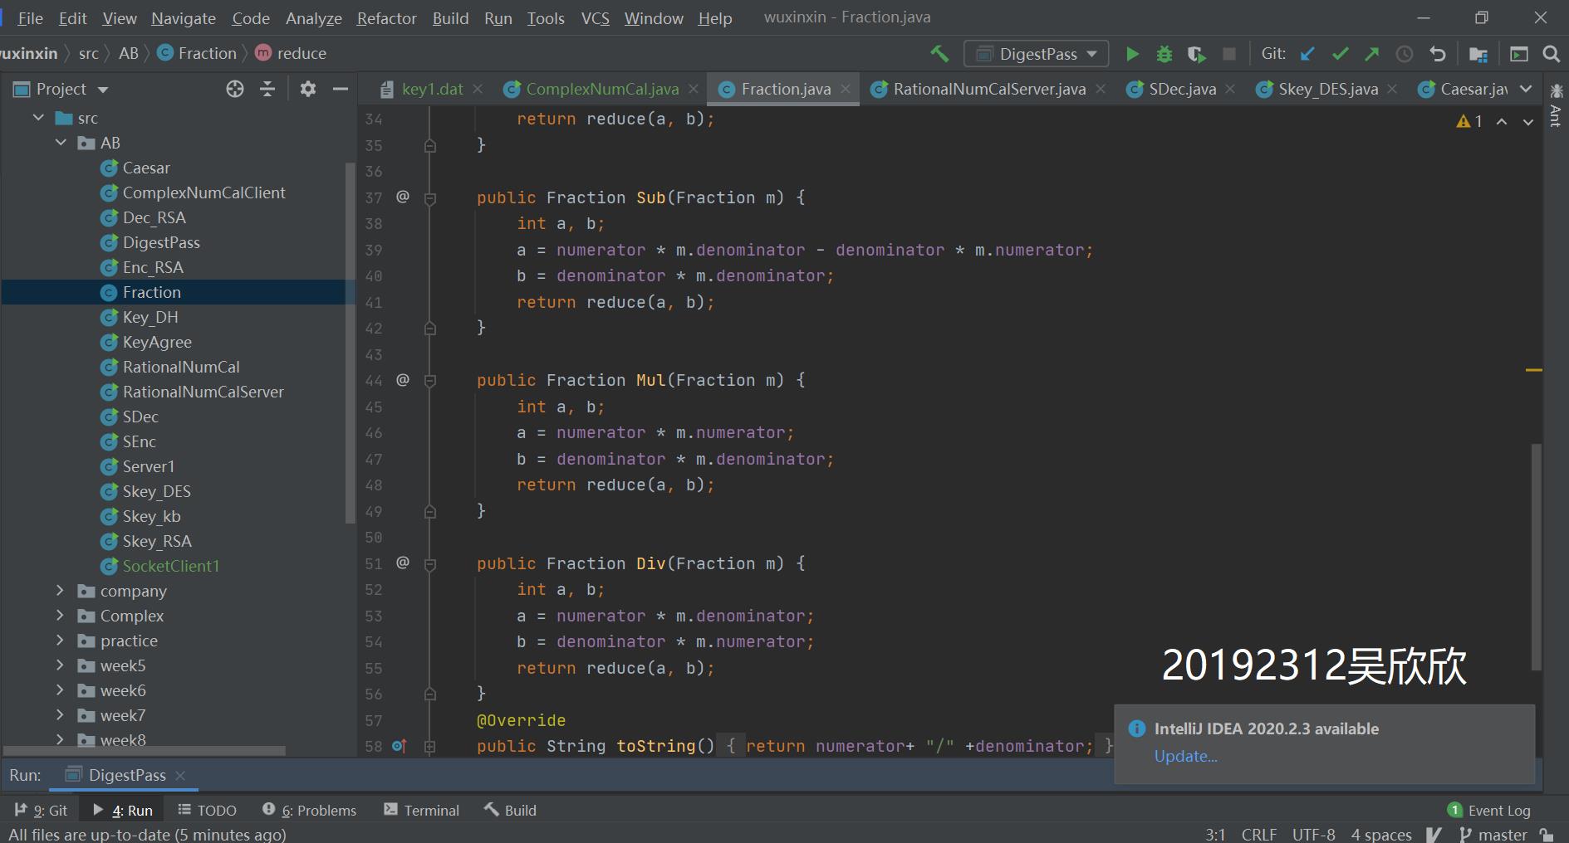Image resolution: width=1569 pixels, height=843 pixels.
Task: Fold the Sub method at line 37
Action: pyautogui.click(x=430, y=198)
